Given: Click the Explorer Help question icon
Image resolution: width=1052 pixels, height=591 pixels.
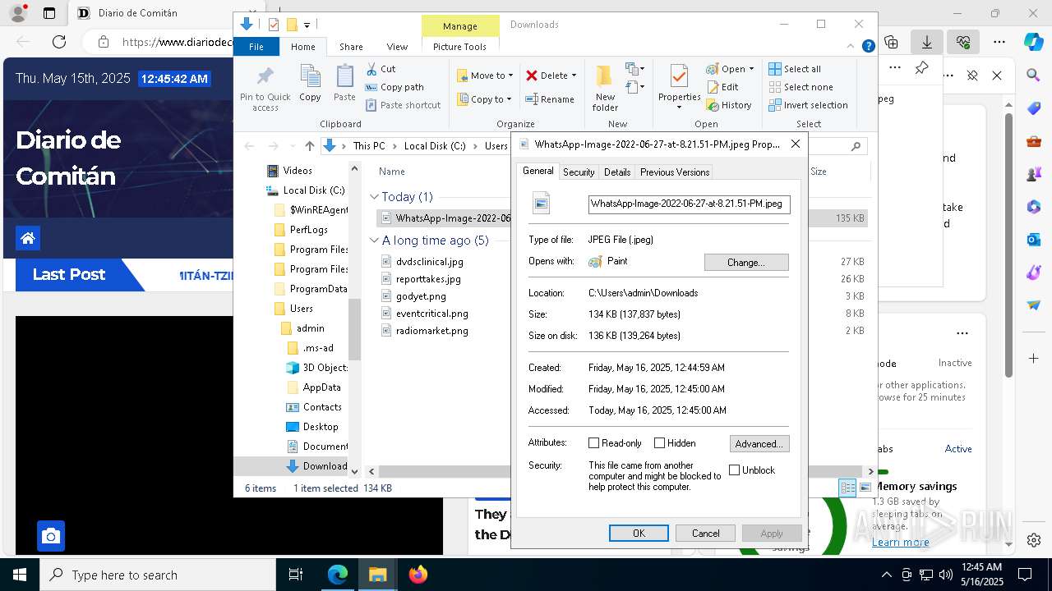Looking at the screenshot, I should pyautogui.click(x=868, y=47).
